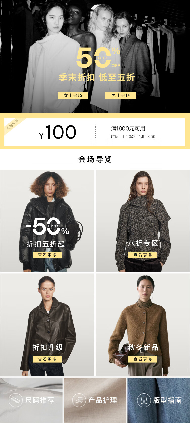The height and width of the screenshot is (423, 190).
Task: Open the brown wool cardigan thumbnail
Action: tap(143, 325)
